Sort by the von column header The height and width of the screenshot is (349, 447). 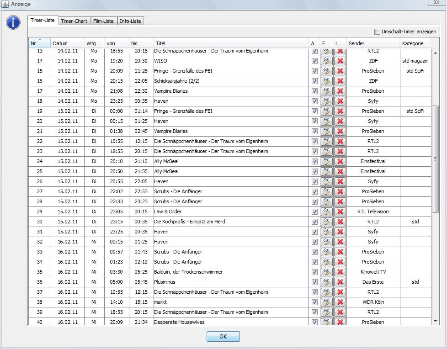[x=116, y=43]
